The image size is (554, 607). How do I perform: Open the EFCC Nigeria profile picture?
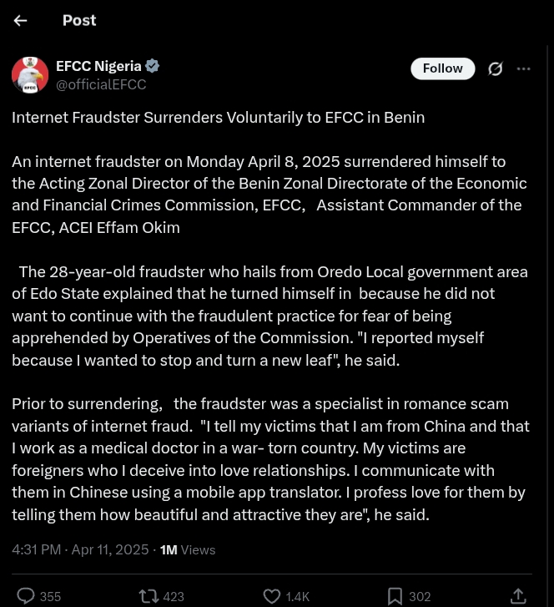(30, 75)
